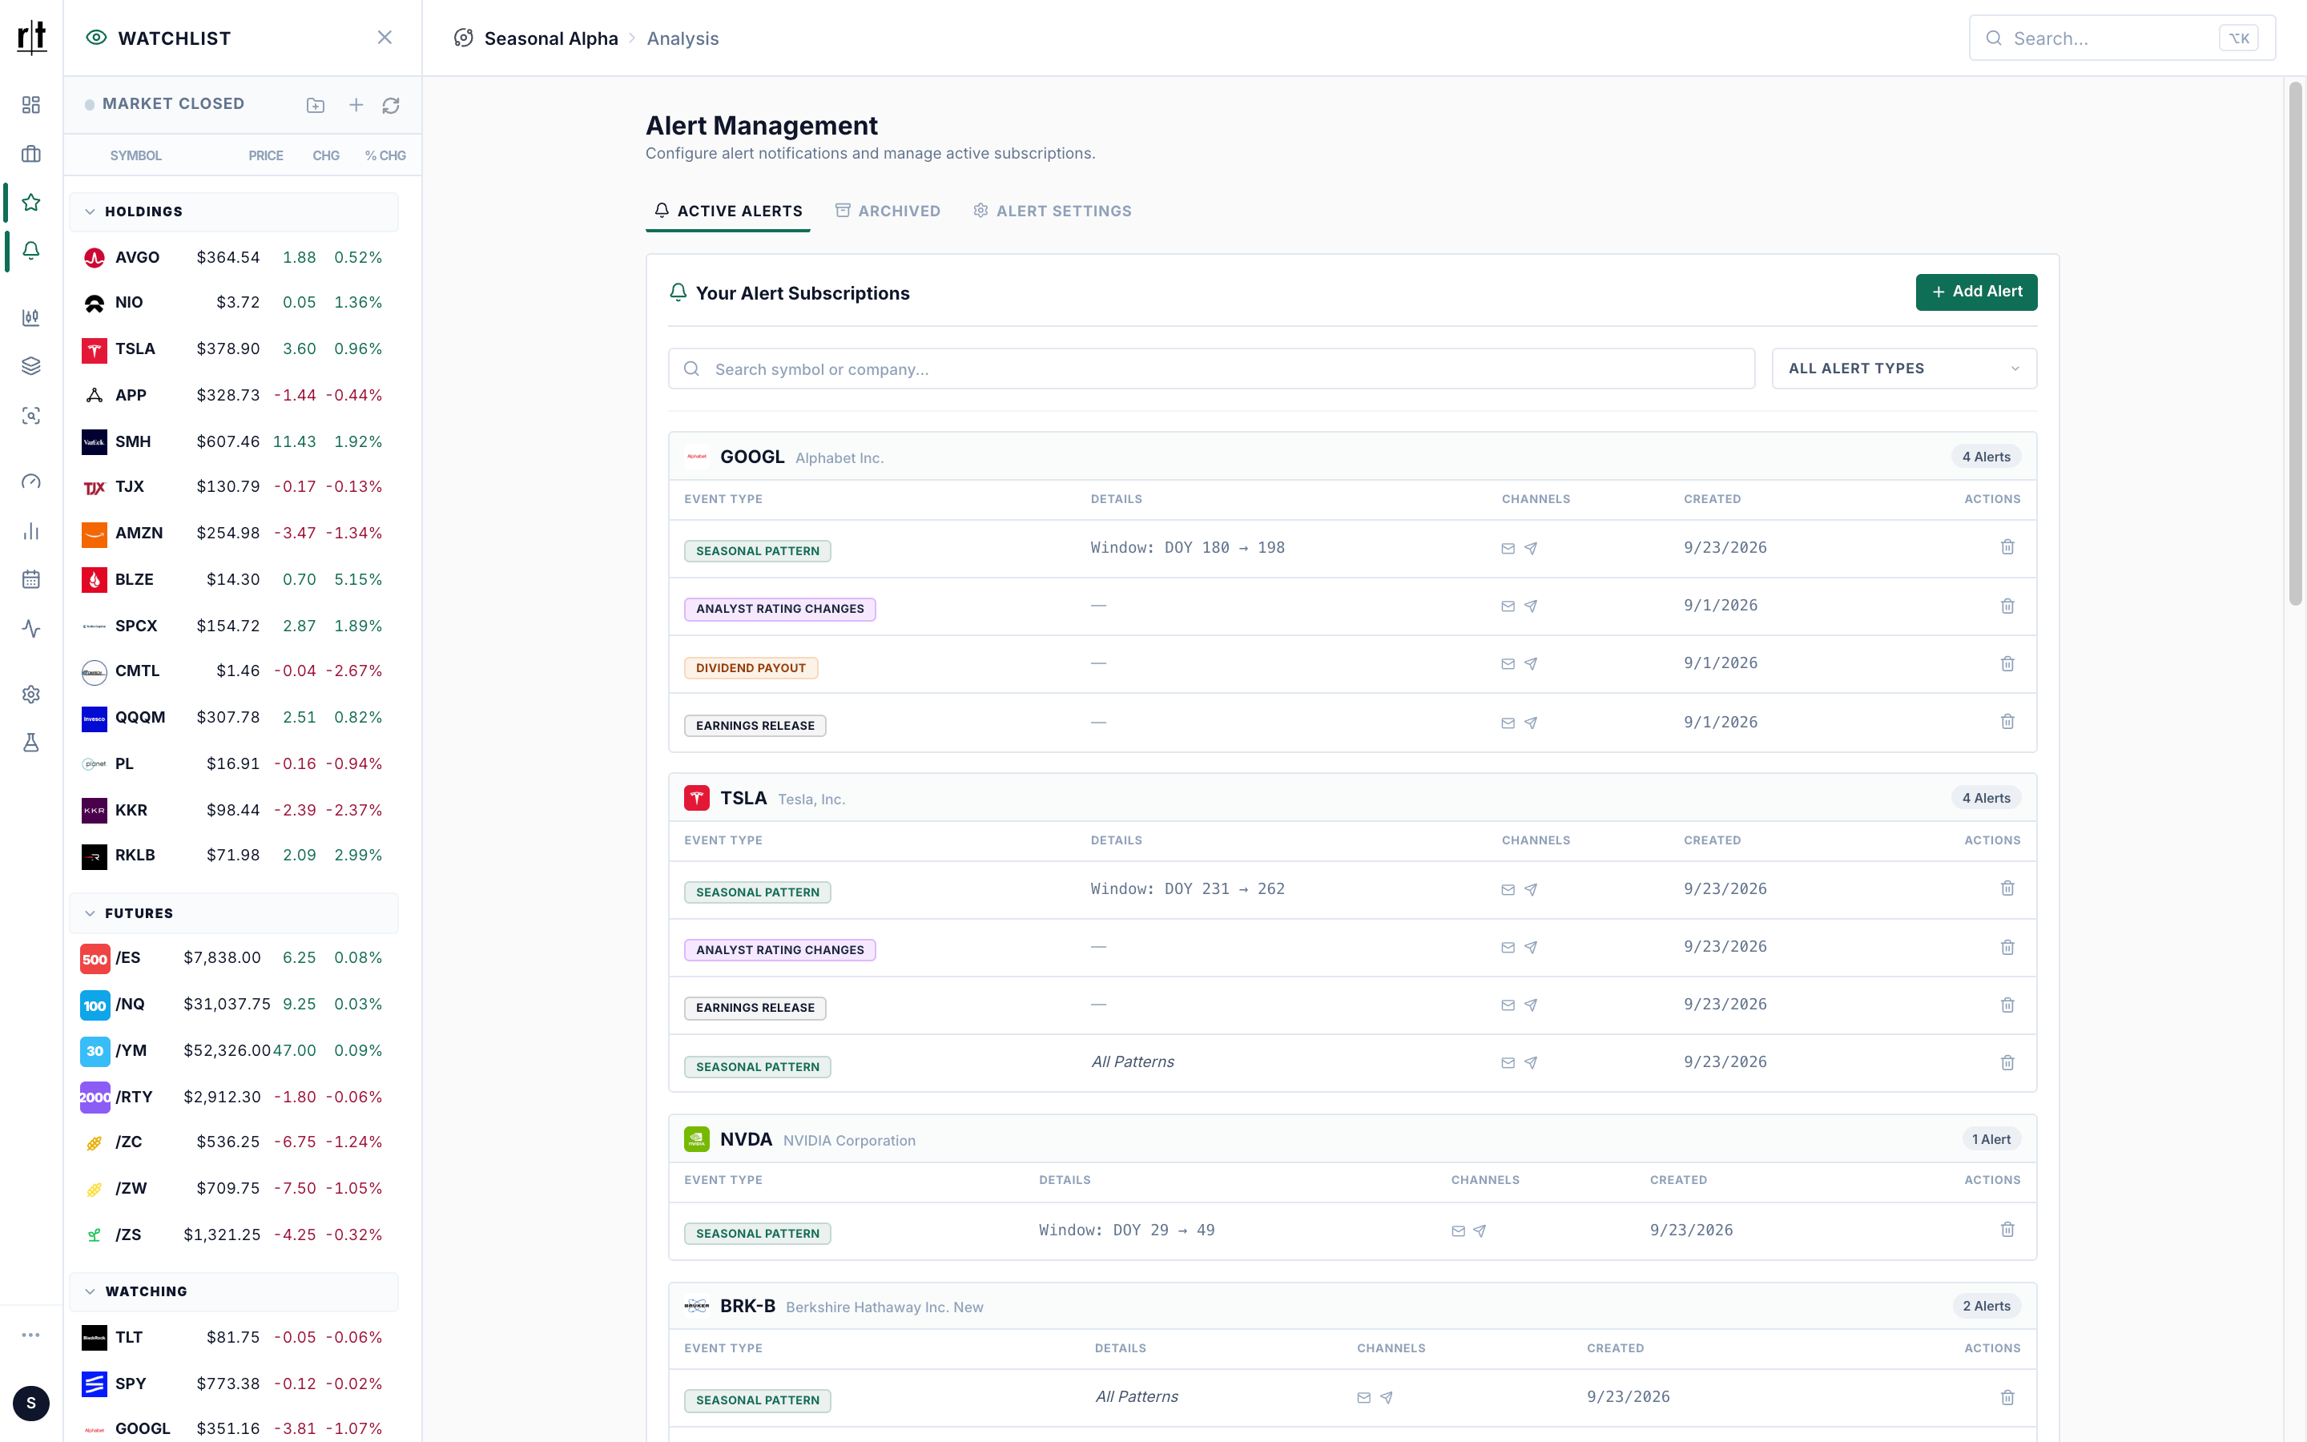This screenshot has height=1442, width=2307.
Task: Select TLT in the Watching list
Action: click(234, 1337)
